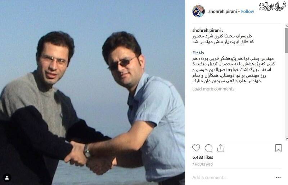Share the post using the share icon
The width and height of the screenshot is (288, 185).
[x=221, y=148]
